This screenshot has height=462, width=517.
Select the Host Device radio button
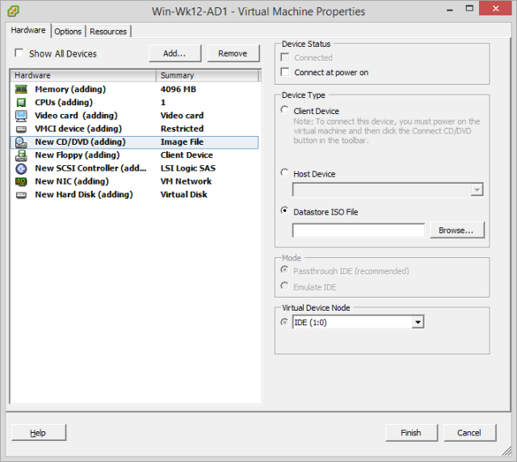coord(284,172)
